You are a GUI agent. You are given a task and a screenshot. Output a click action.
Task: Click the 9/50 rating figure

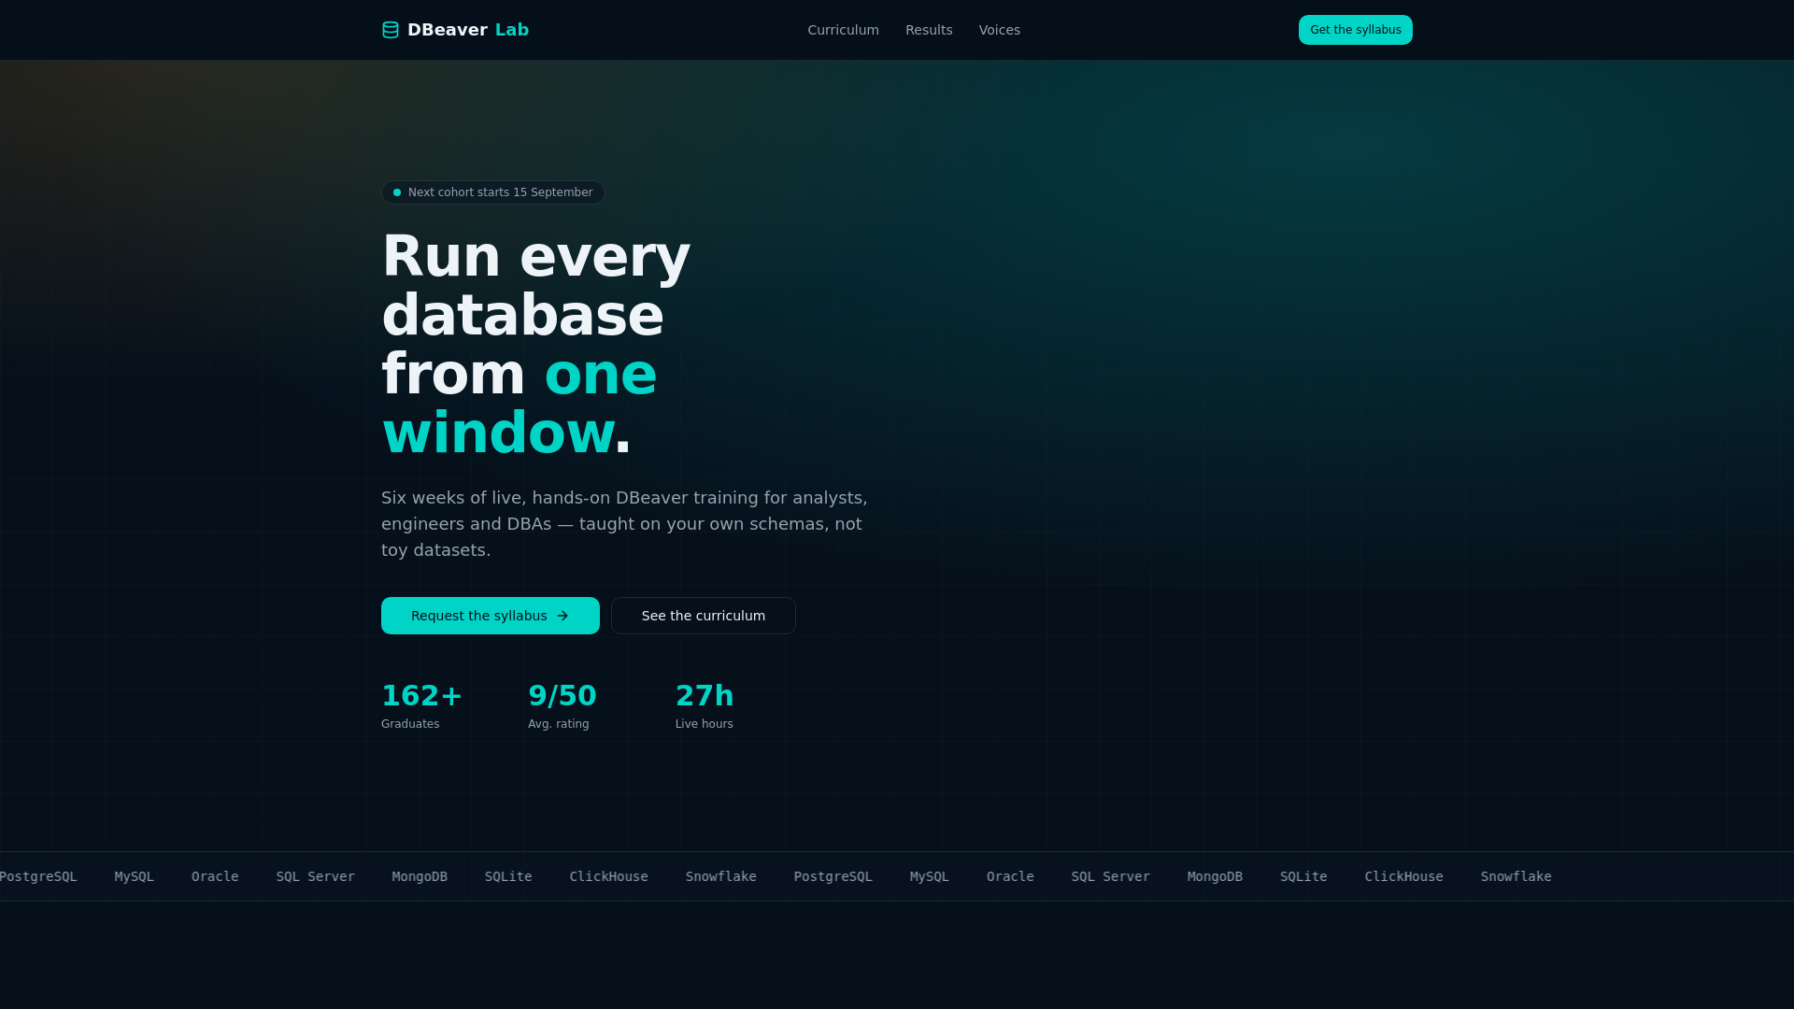(562, 696)
